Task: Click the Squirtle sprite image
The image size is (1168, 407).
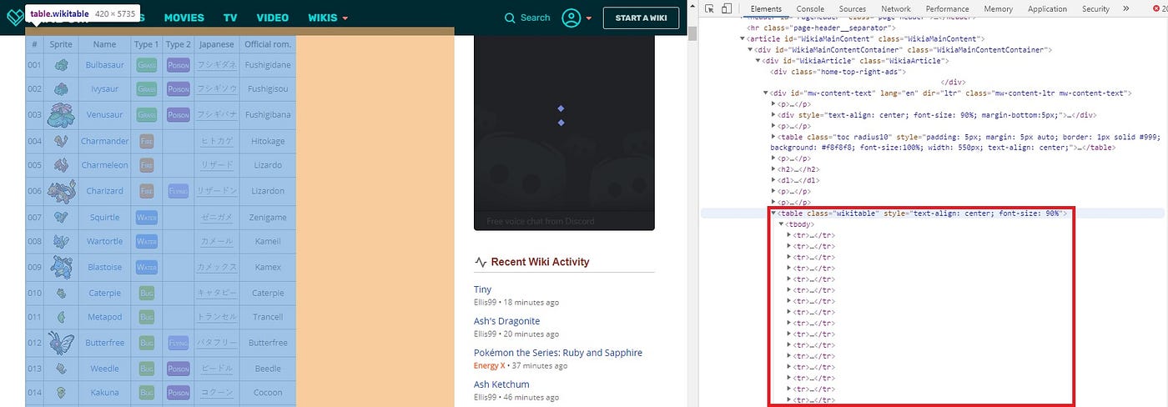Action: [61, 217]
